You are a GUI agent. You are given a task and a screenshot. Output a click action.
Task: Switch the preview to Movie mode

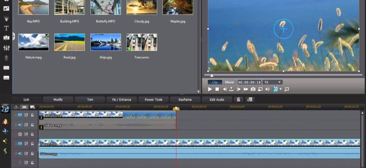click(229, 82)
